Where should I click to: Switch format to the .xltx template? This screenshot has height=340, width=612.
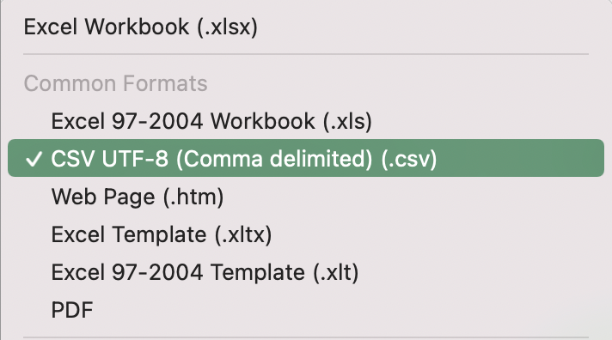(x=306, y=234)
